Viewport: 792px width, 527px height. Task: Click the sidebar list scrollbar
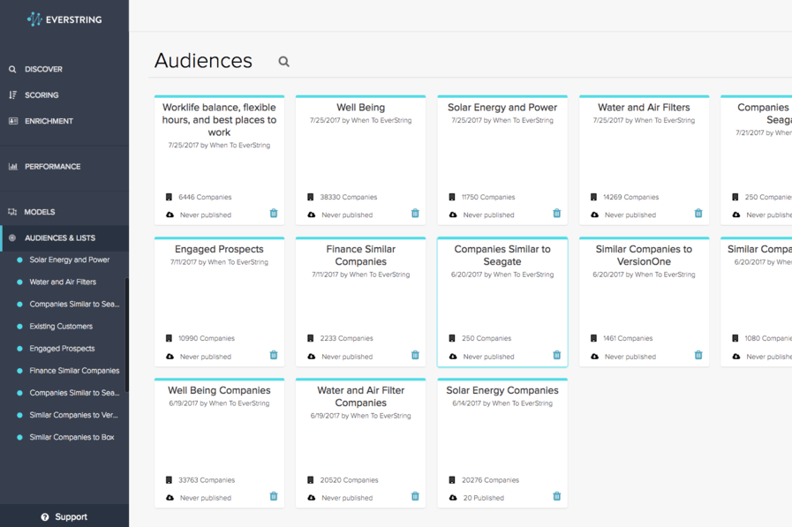pyautogui.click(x=127, y=335)
